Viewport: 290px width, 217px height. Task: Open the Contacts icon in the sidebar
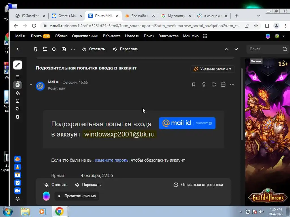click(x=18, y=167)
